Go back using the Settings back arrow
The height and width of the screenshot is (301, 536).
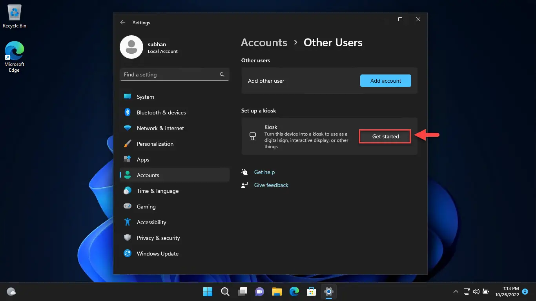tap(123, 23)
